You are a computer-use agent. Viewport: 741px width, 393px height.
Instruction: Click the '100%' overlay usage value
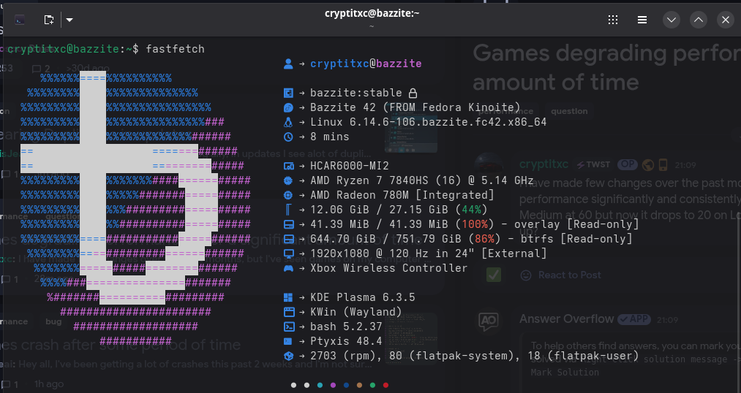click(x=475, y=224)
